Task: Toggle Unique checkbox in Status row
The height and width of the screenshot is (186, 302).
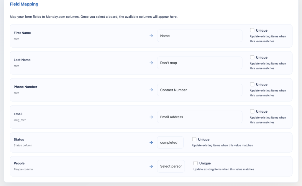Action: pyautogui.click(x=194, y=139)
